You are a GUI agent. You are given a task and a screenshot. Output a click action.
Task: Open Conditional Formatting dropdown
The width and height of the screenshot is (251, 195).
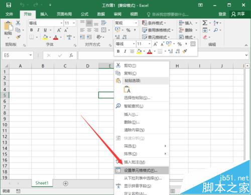pyautogui.click(x=154, y=23)
